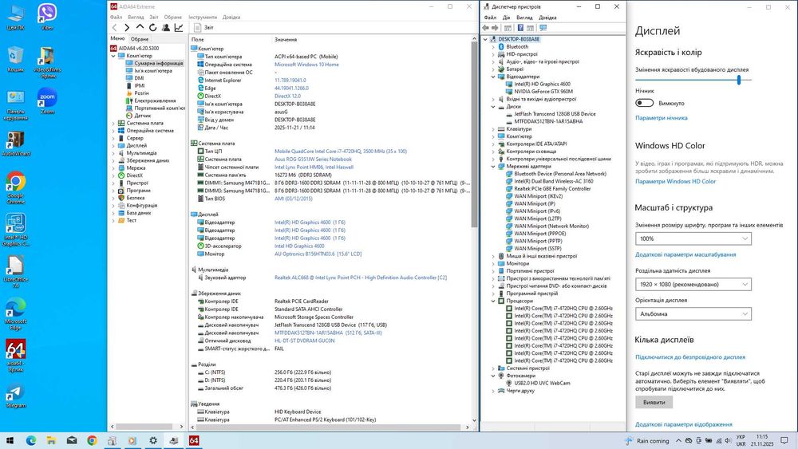Open the Дія menu in Device Manager

(507, 18)
